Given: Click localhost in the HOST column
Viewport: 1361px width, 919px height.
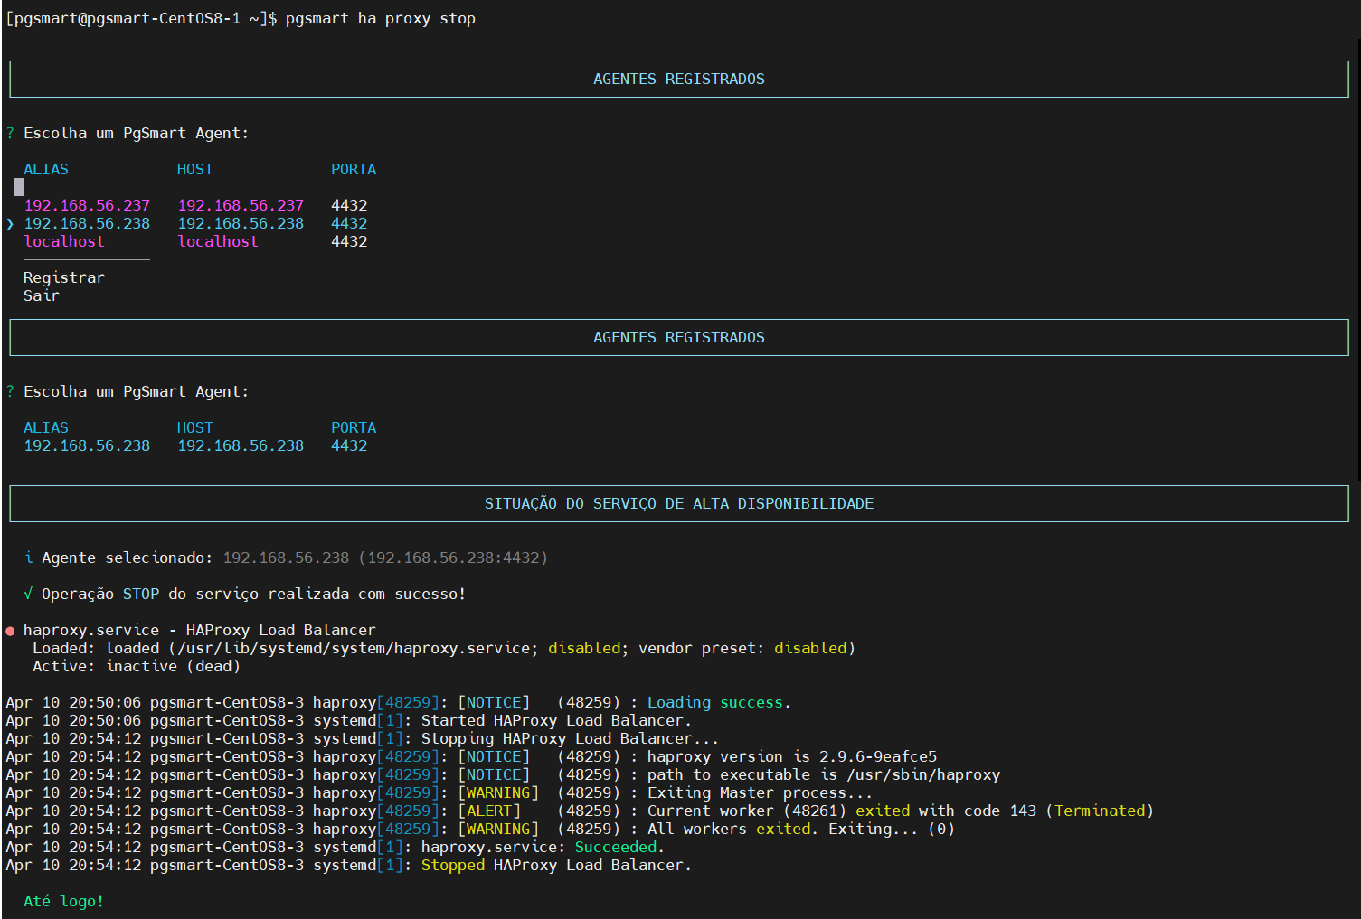Looking at the screenshot, I should 218,241.
